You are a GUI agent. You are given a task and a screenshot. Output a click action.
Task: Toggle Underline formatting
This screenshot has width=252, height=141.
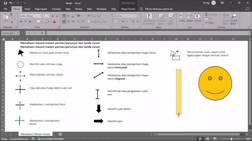pyautogui.click(x=30, y=22)
